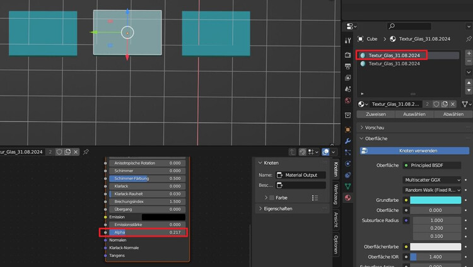Unlink material with X in node editor header
This screenshot has width=473, height=267.
[x=76, y=152]
